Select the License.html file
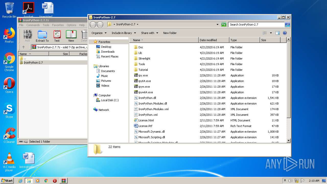Viewport: 327px width, 184px height. pos(146,120)
